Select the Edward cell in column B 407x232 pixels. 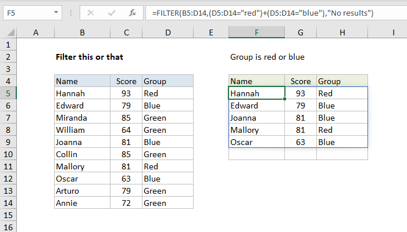pos(83,106)
